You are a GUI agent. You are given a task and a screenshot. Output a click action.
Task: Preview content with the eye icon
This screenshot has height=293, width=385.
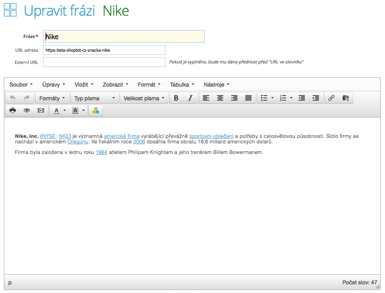point(27,111)
